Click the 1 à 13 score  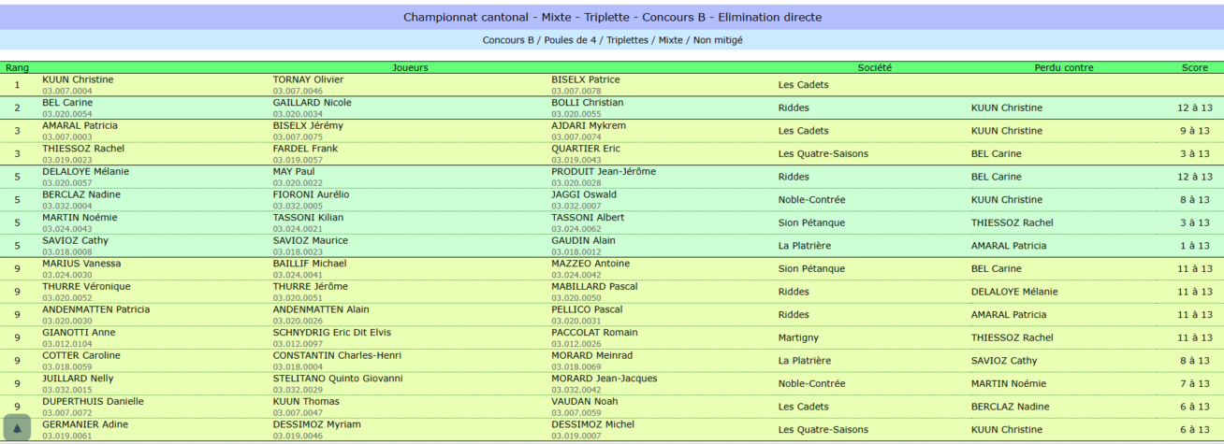(1194, 246)
